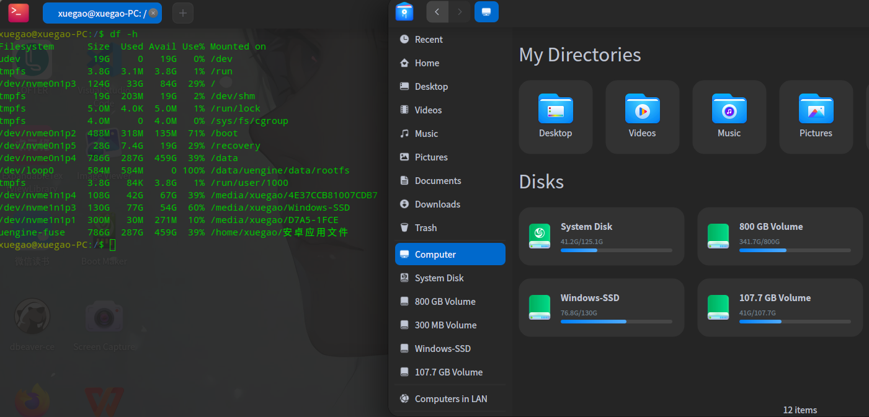Open the Windows-SSD drive tile
The width and height of the screenshot is (869, 417).
coord(601,308)
